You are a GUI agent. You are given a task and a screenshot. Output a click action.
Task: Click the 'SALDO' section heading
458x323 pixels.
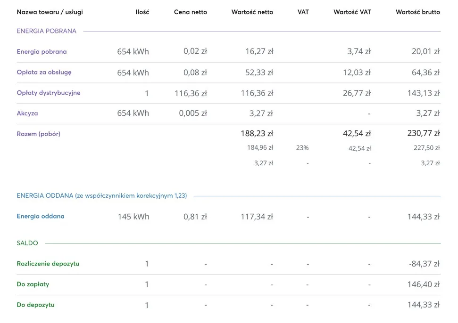click(27, 243)
